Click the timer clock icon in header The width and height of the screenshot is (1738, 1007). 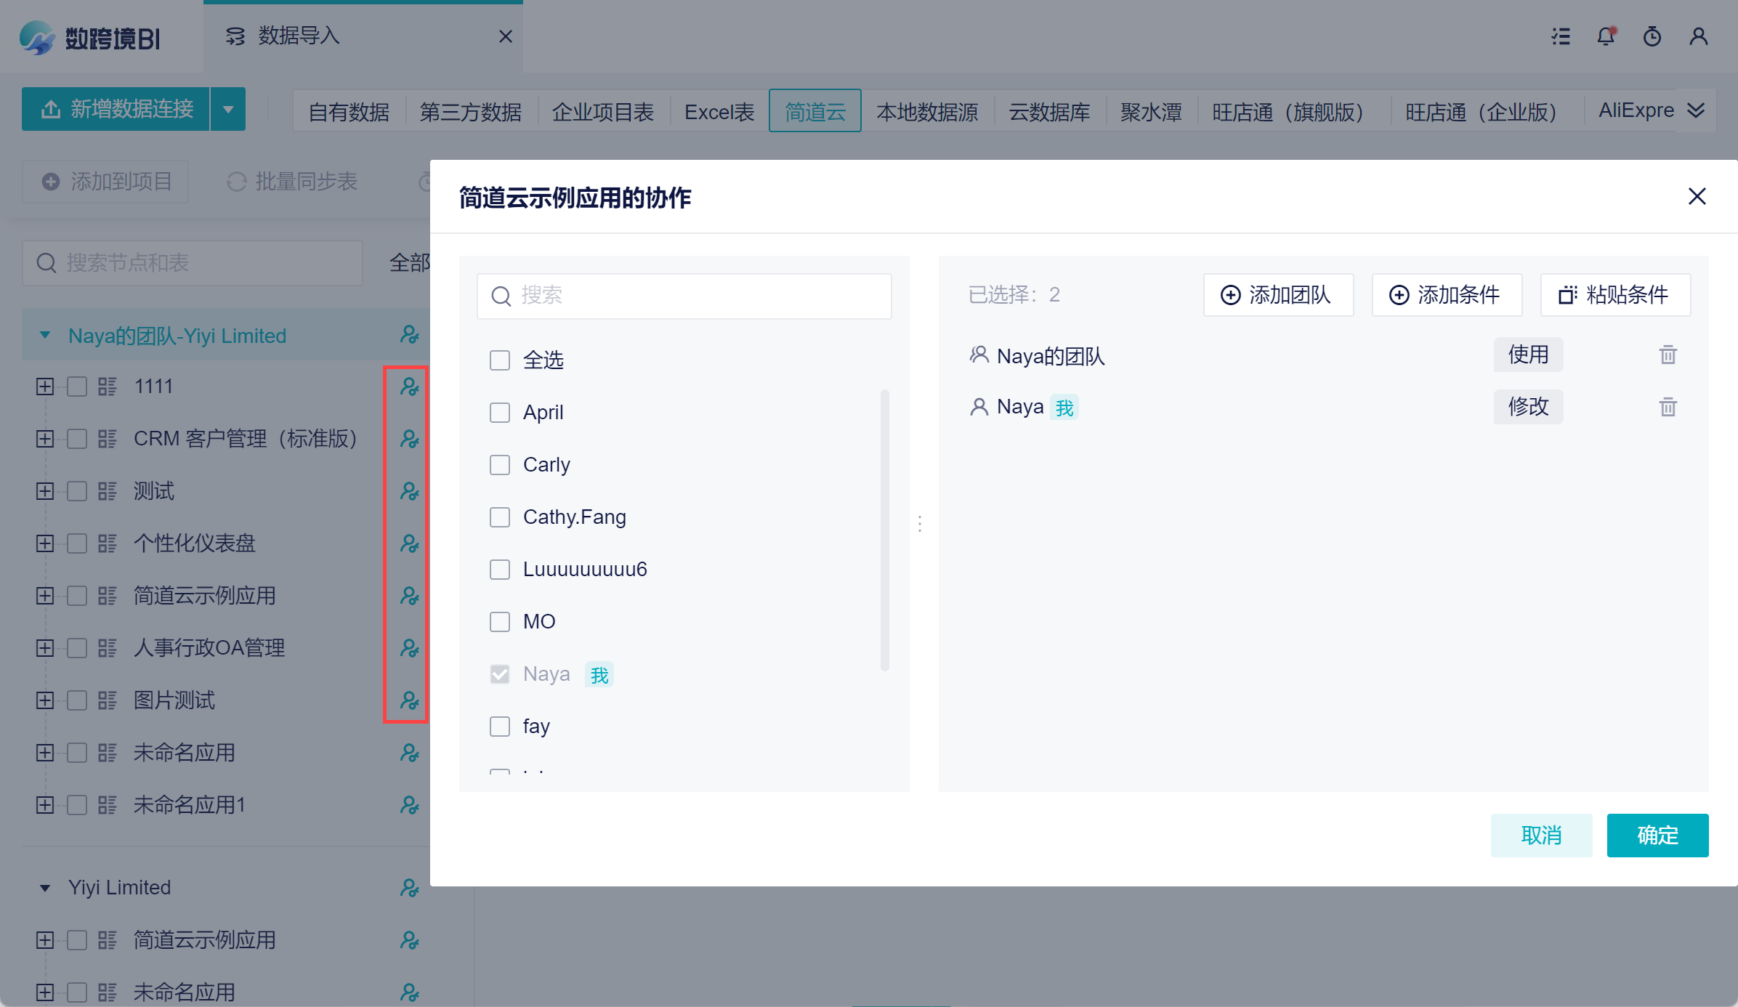1652,36
